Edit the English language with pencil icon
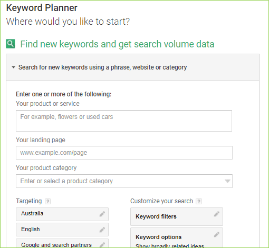The image size is (269, 248). tap(102, 230)
